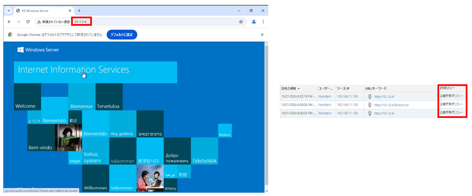This screenshot has width=472, height=196.
Task: Open the not-secure 保護されていない通信 warning chip
Action: point(54,22)
